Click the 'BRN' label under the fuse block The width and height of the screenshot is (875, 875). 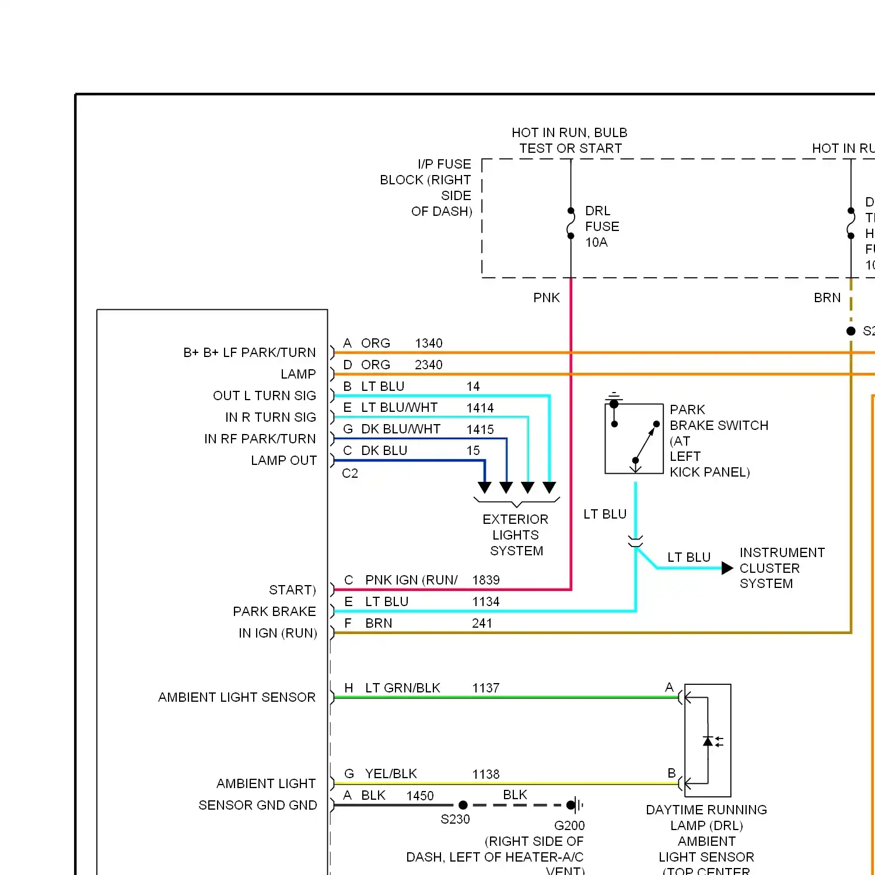pos(827,298)
